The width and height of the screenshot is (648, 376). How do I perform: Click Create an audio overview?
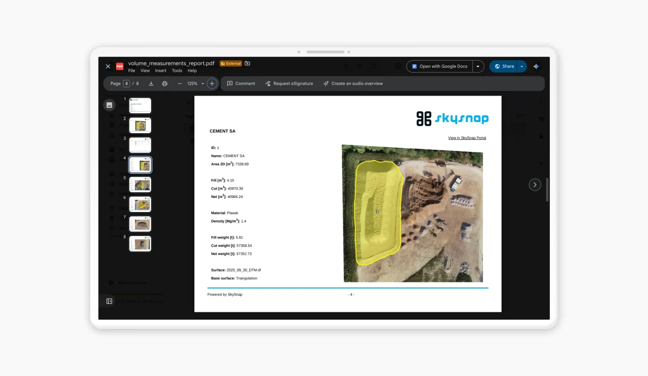click(x=353, y=84)
